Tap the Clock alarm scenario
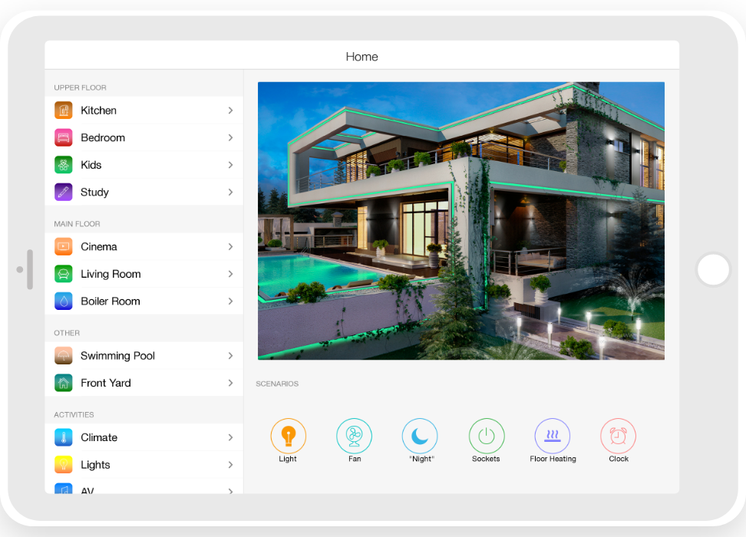Screen dimensions: 746x537 [x=618, y=437]
